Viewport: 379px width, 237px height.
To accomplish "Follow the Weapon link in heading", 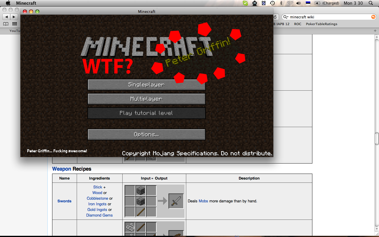I will 62,169.
